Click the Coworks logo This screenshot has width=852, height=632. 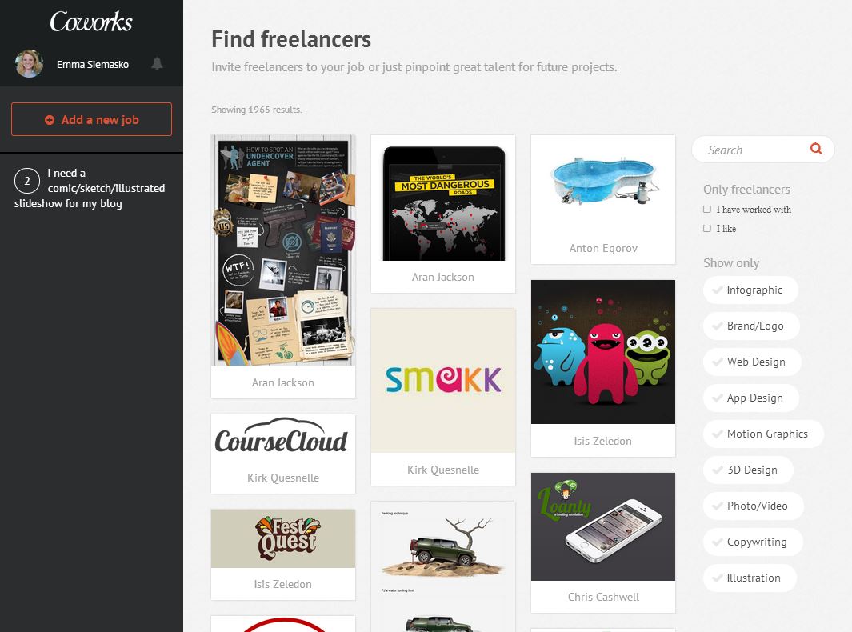91,22
